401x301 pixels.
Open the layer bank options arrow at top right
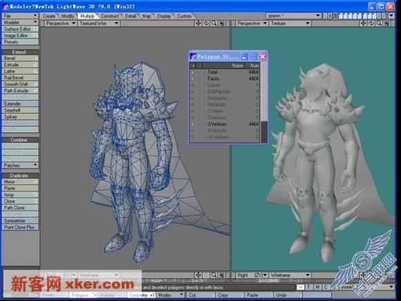[391, 16]
